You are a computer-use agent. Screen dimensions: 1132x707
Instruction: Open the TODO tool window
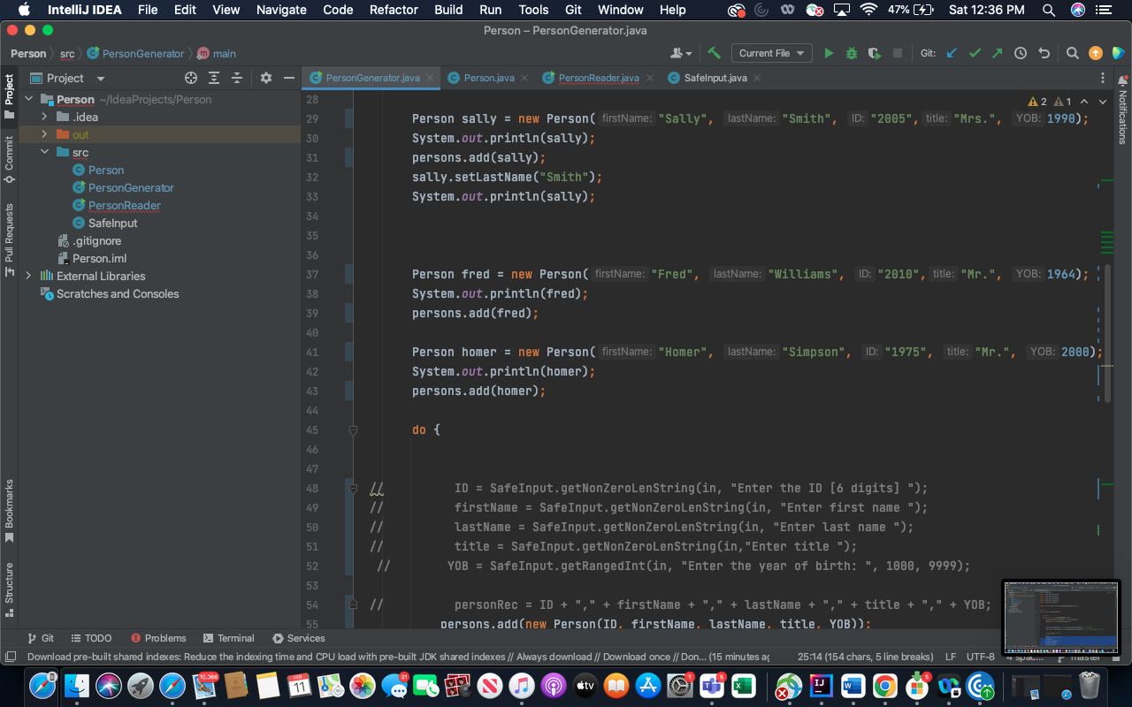pos(91,638)
